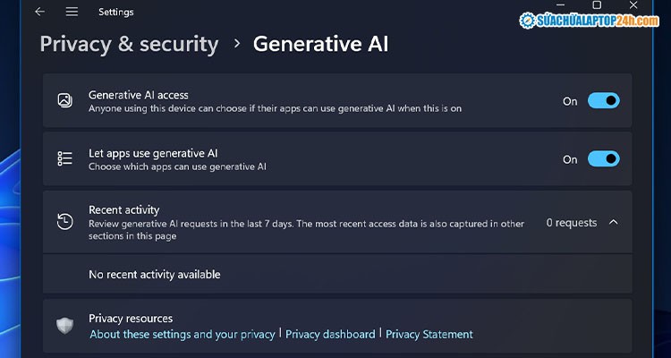Open the hamburger navigation menu
671x358 pixels.
(72, 12)
